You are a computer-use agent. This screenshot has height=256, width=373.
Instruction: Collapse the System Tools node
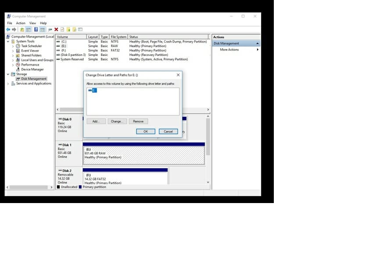(x=8, y=41)
